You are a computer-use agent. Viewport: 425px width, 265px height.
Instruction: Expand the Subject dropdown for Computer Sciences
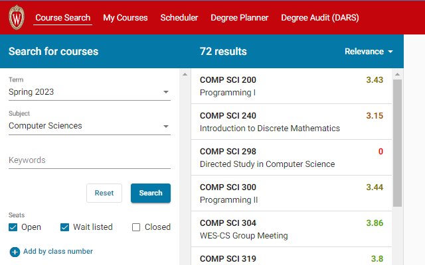pos(89,126)
